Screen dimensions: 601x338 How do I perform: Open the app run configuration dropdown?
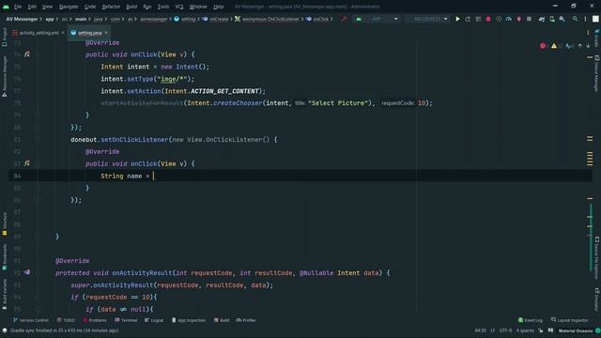tap(376, 19)
